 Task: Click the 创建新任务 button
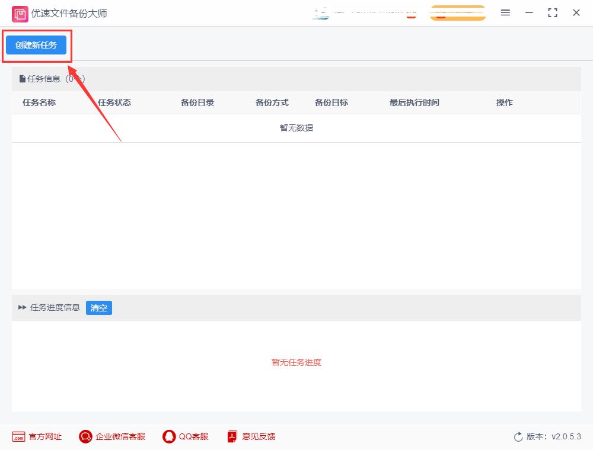tap(36, 44)
